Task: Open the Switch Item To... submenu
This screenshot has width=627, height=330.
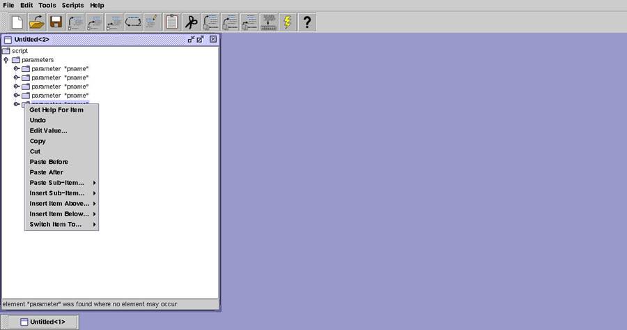Action: tap(61, 224)
